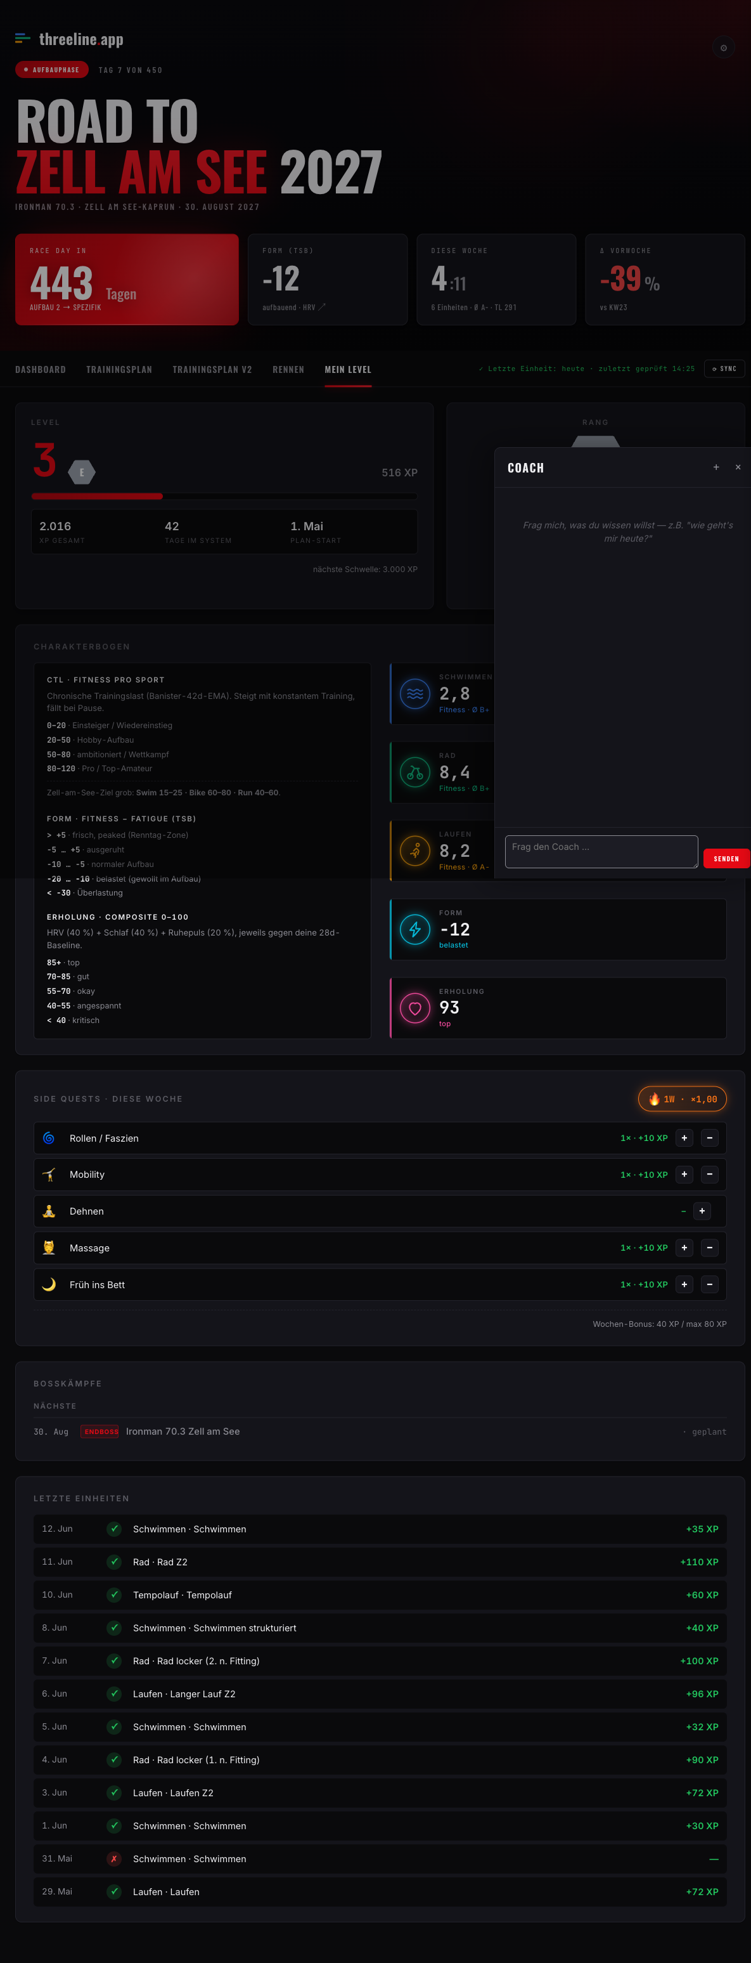
Task: Open the Form (TSB) -12 card
Action: pos(328,280)
